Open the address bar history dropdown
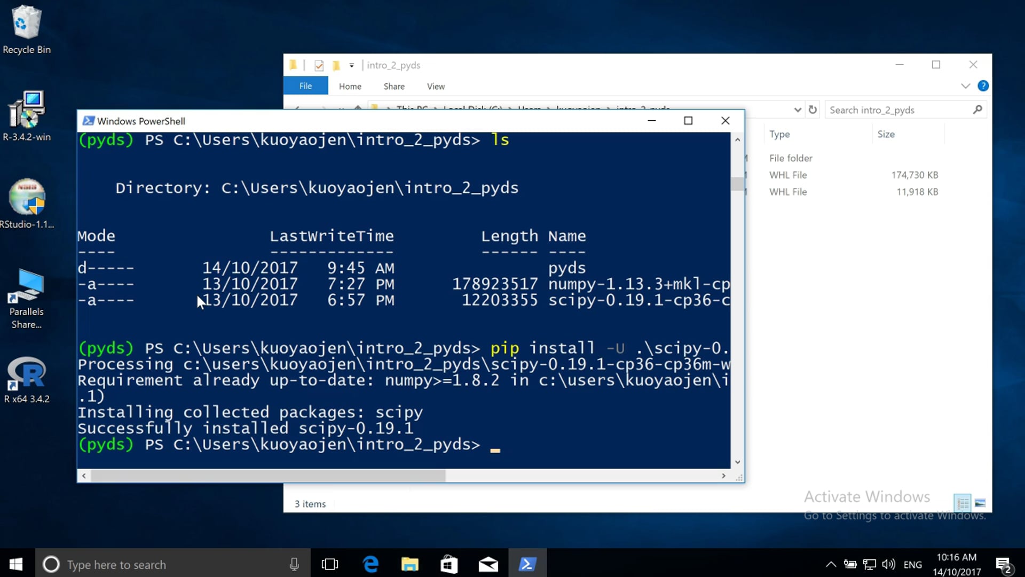This screenshot has height=577, width=1025. (798, 110)
